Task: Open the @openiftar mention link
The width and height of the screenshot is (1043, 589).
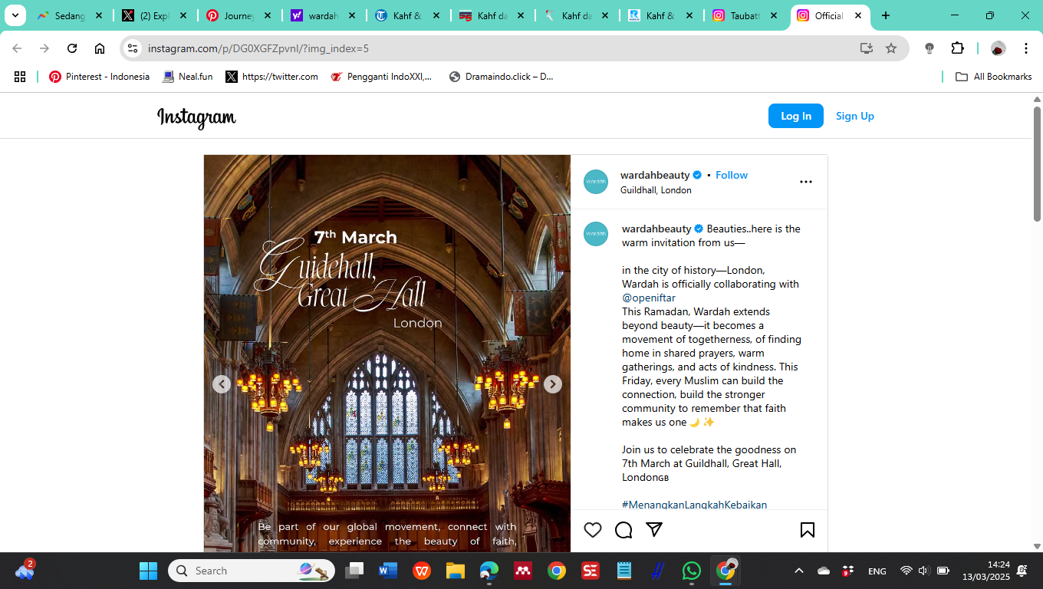Action: tap(649, 298)
